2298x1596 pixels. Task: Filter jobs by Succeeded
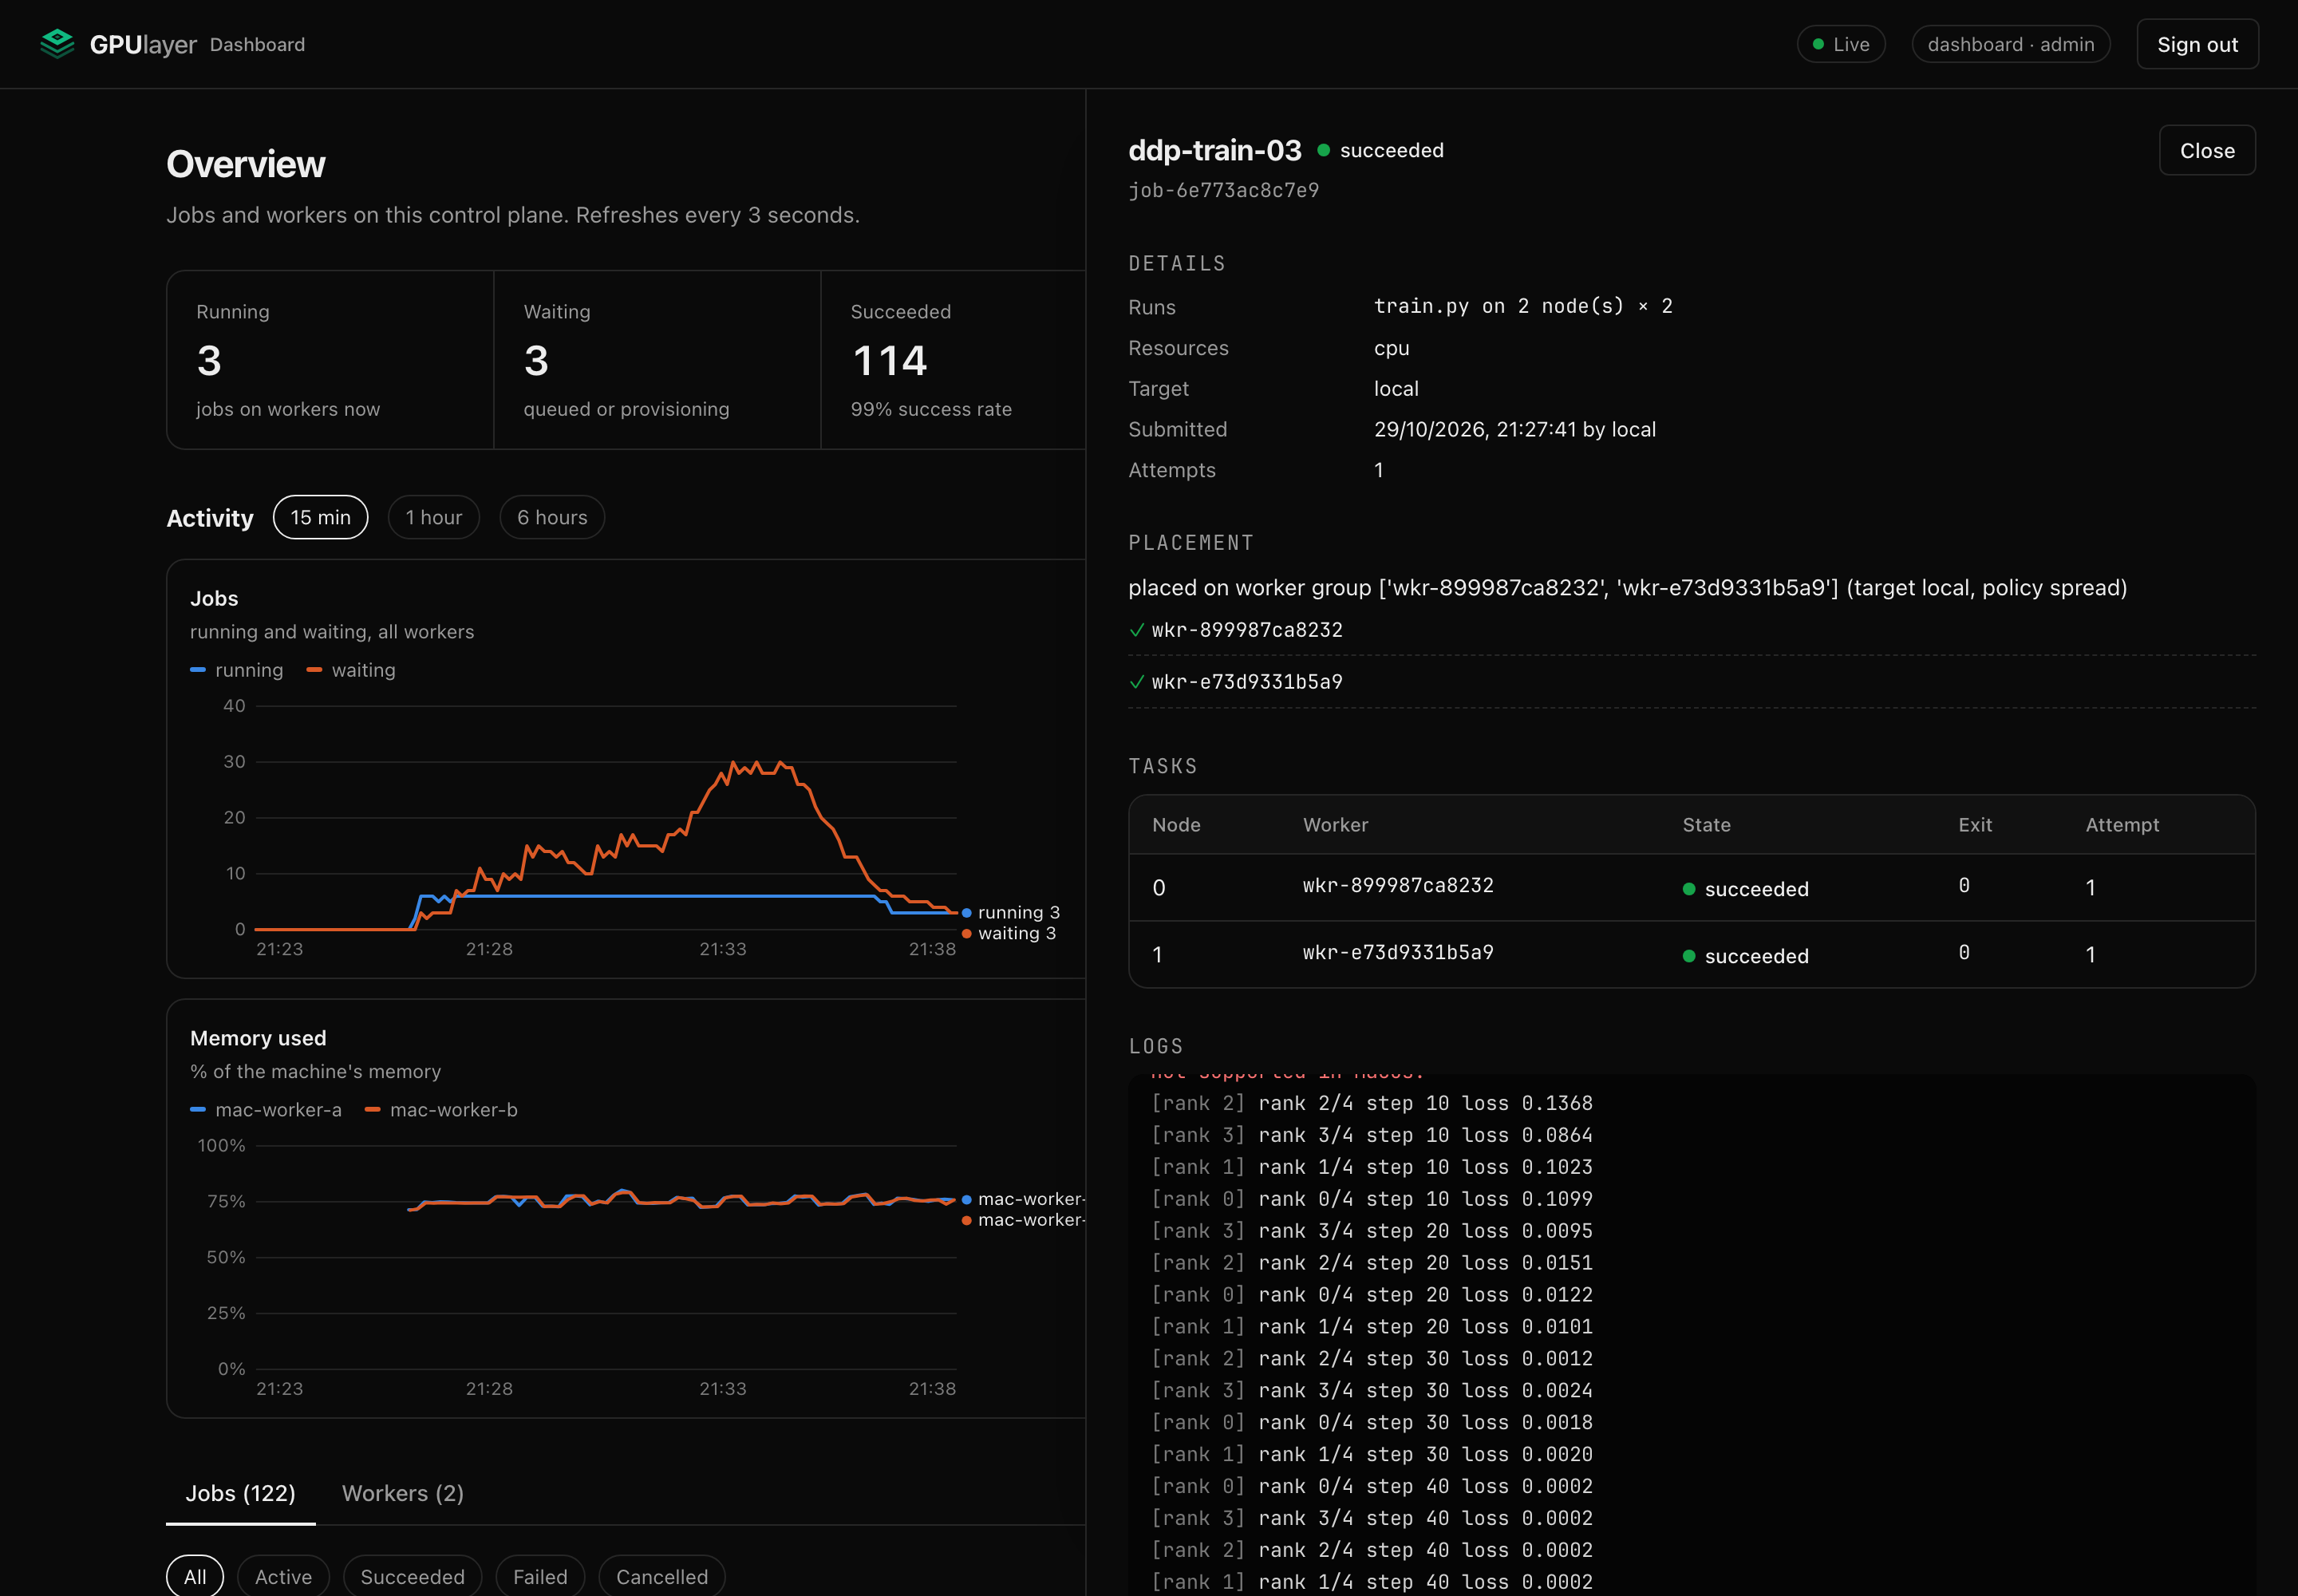tap(412, 1576)
